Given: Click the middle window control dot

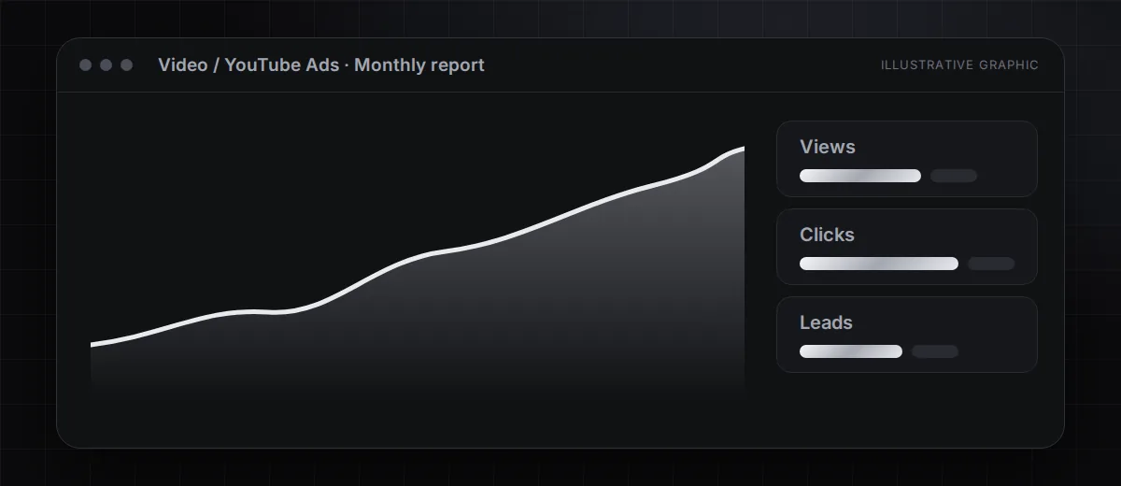Looking at the screenshot, I should pyautogui.click(x=106, y=65).
